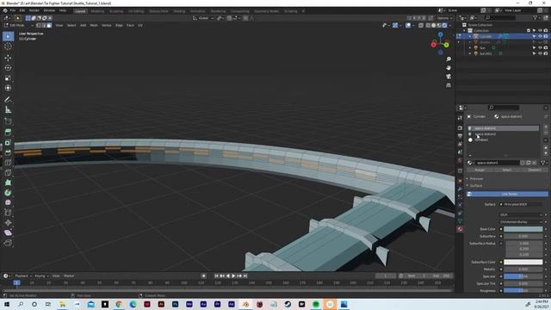This screenshot has height=310, width=551.
Task: Enable face select mode
Action: coord(49,25)
